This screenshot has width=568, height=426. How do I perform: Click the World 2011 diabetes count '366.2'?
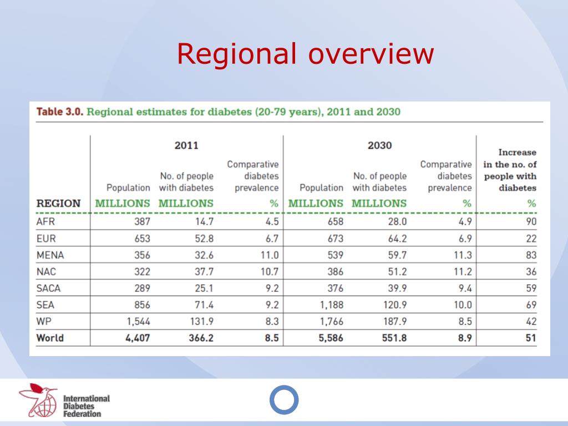[x=201, y=338]
